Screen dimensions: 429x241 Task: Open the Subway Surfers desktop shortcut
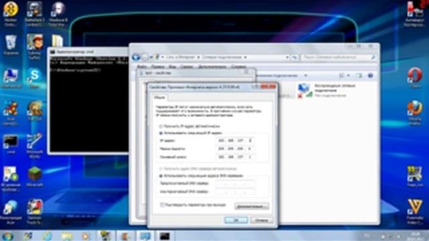pos(34,46)
